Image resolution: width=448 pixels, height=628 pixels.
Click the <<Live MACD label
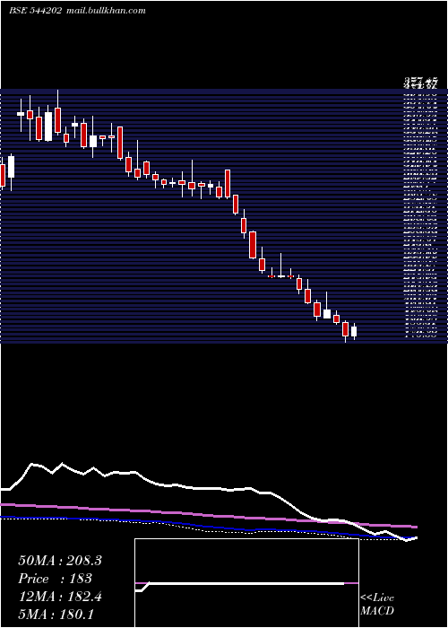[377, 604]
